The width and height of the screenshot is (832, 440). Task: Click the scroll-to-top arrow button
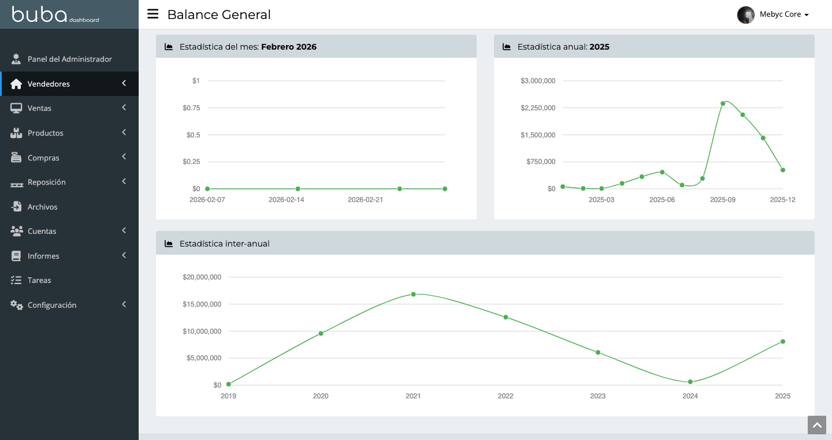point(817,425)
